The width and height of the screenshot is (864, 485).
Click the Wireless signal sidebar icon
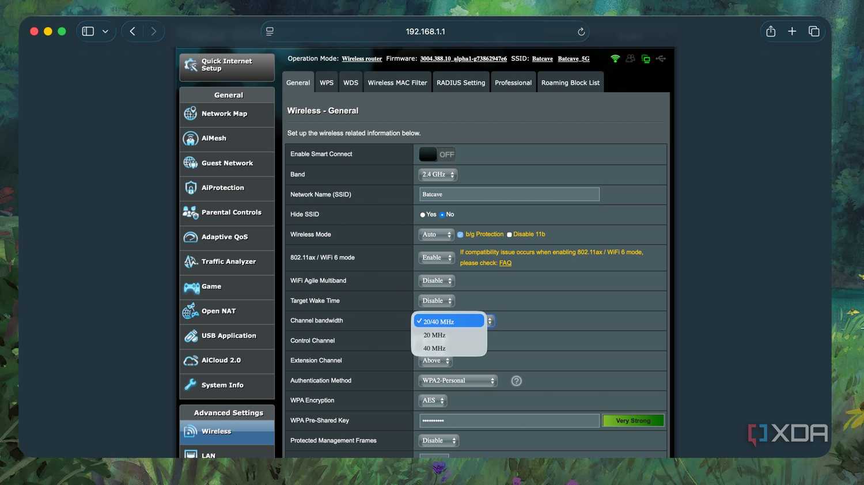(x=191, y=431)
